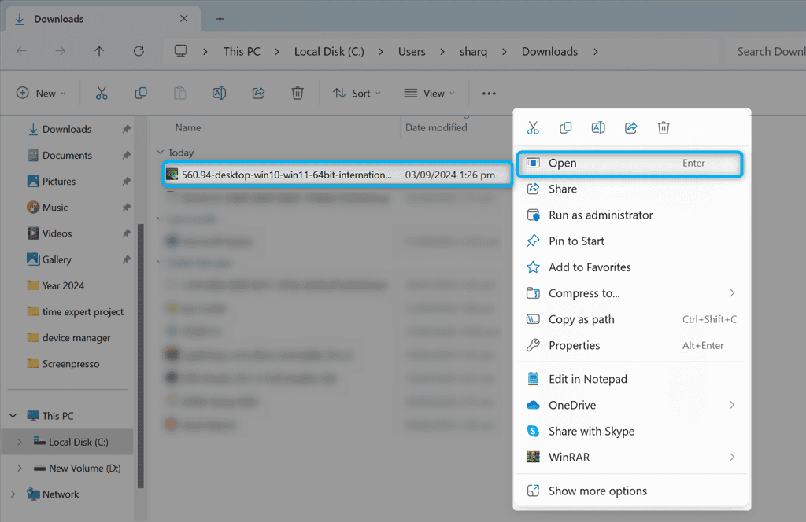Collapse the This PC tree node
This screenshot has width=806, height=522.
tap(13, 416)
